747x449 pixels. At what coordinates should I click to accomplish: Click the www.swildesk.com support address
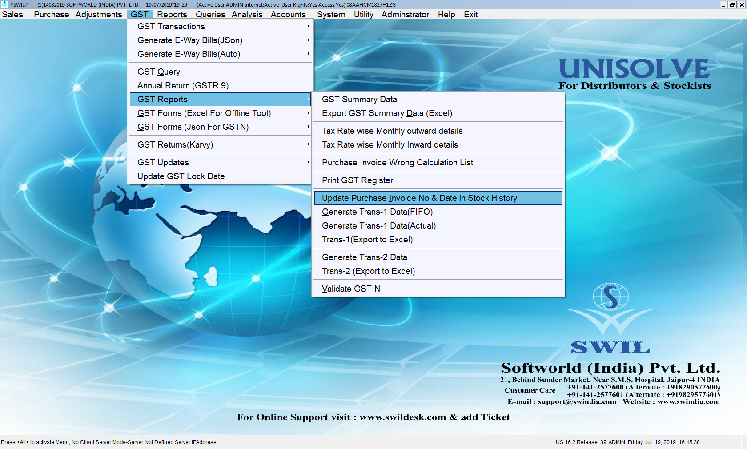(x=402, y=417)
